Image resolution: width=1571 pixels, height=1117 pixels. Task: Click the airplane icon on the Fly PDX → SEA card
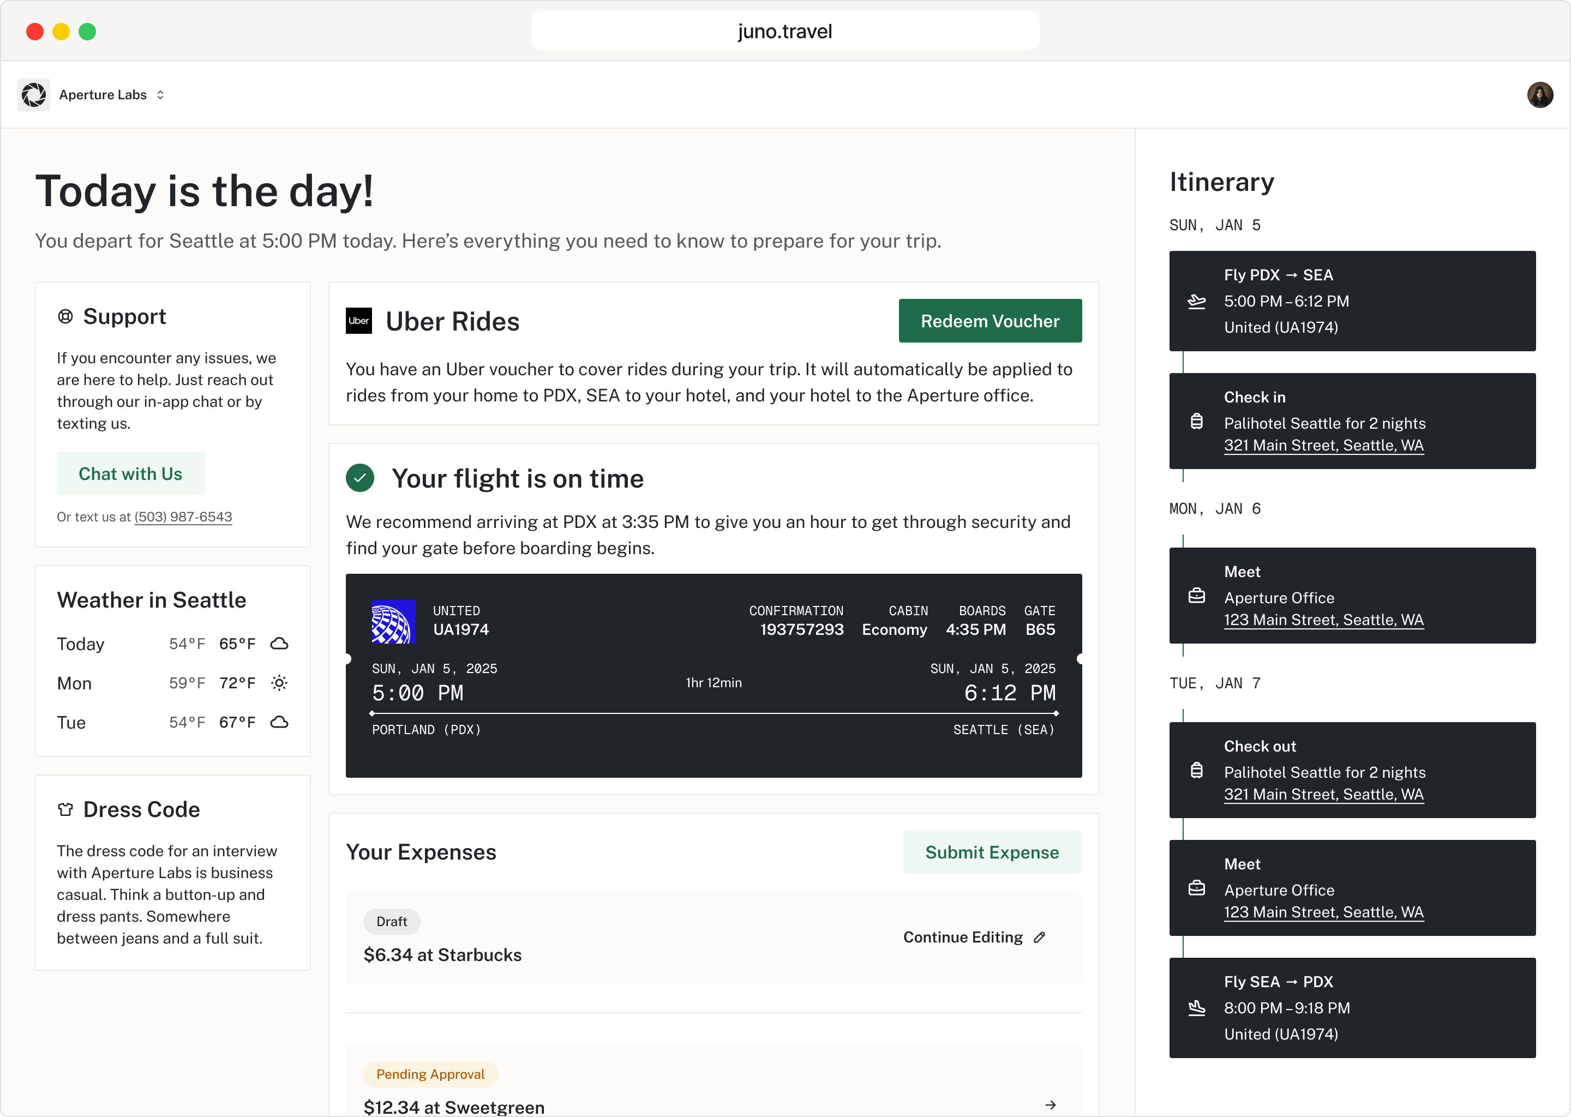tap(1197, 301)
